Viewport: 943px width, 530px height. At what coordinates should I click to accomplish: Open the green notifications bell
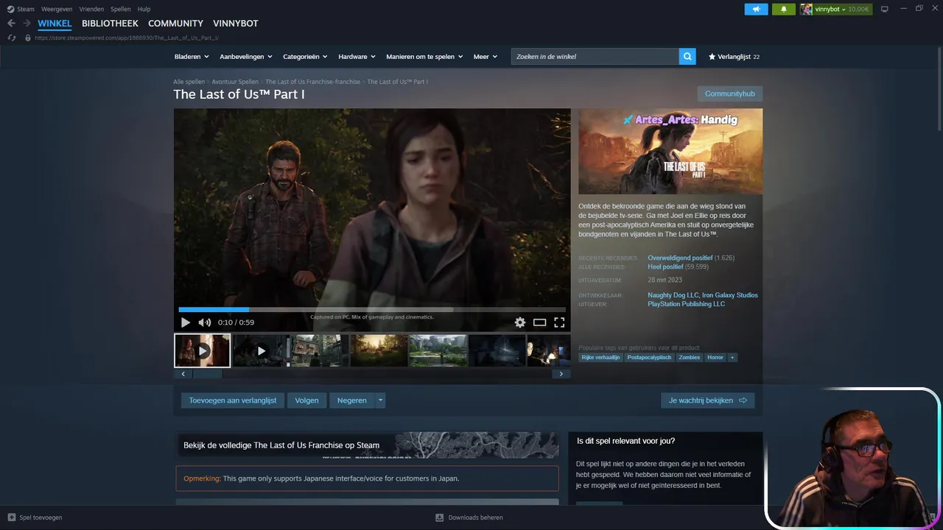pyautogui.click(x=784, y=9)
